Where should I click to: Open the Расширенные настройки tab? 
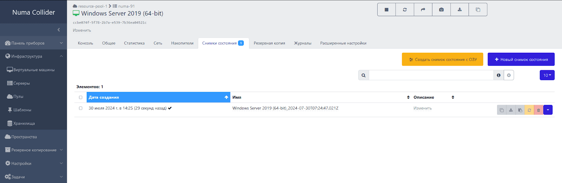(343, 43)
